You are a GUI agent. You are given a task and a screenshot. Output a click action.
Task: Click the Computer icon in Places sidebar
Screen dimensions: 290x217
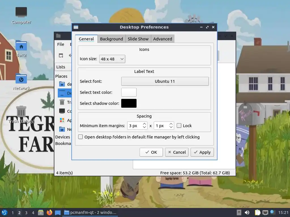click(62, 111)
